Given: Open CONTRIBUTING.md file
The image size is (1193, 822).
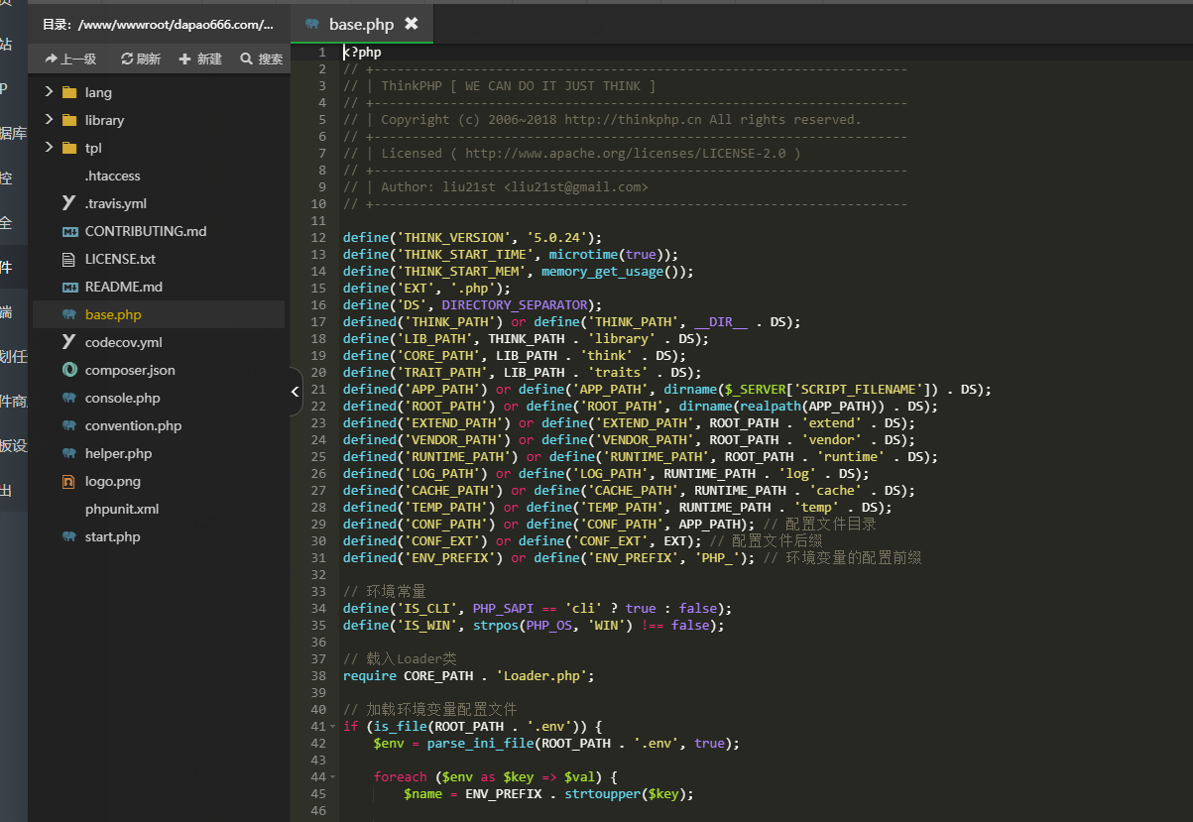Looking at the screenshot, I should click(x=146, y=231).
